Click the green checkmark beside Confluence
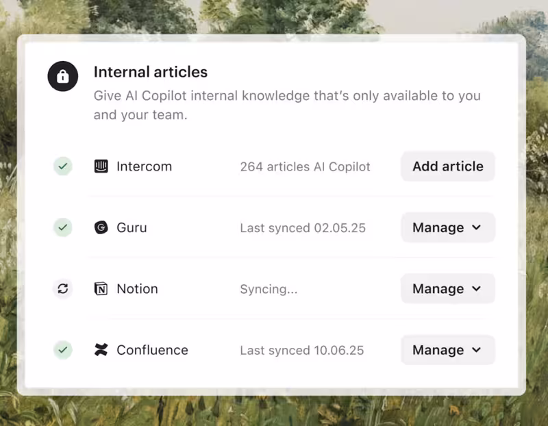 (62, 350)
